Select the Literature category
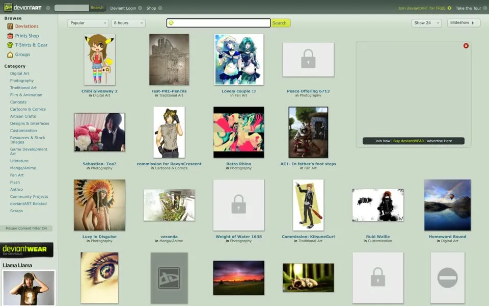489x306 pixels. tap(19, 161)
